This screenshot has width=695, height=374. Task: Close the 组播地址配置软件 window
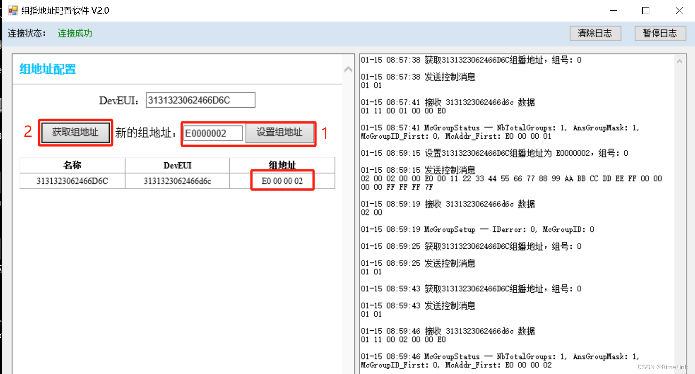click(679, 10)
